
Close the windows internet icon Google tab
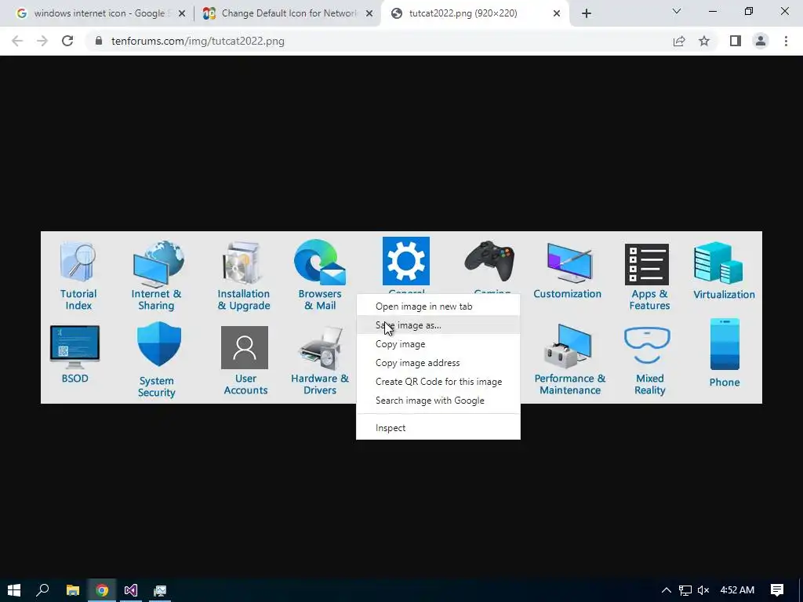tap(182, 14)
